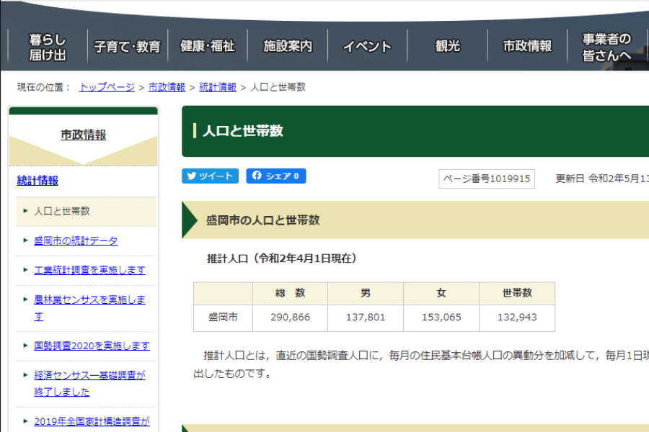Go to 施設案内 in the navigation bar
The height and width of the screenshot is (432, 649).
(288, 47)
